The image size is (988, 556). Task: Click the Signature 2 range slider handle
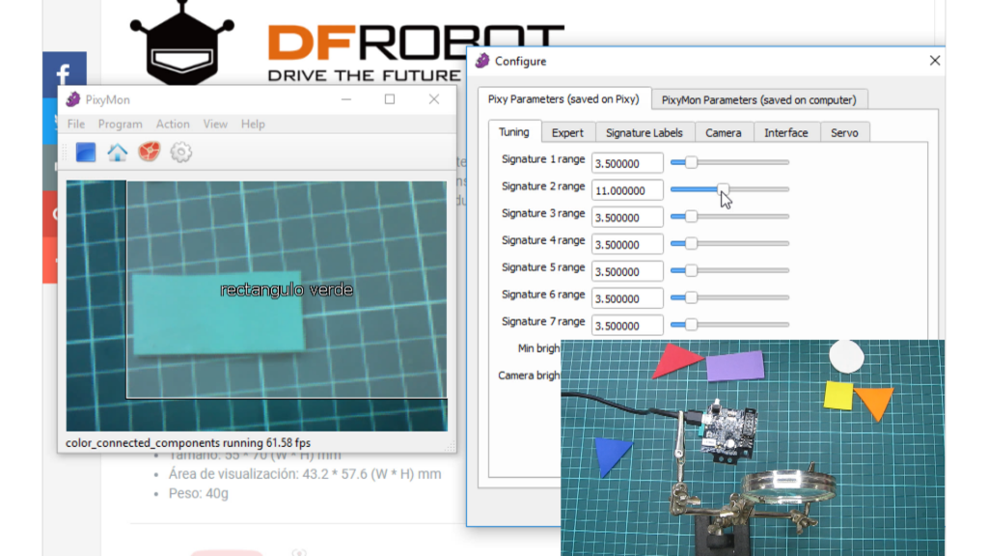coord(723,190)
